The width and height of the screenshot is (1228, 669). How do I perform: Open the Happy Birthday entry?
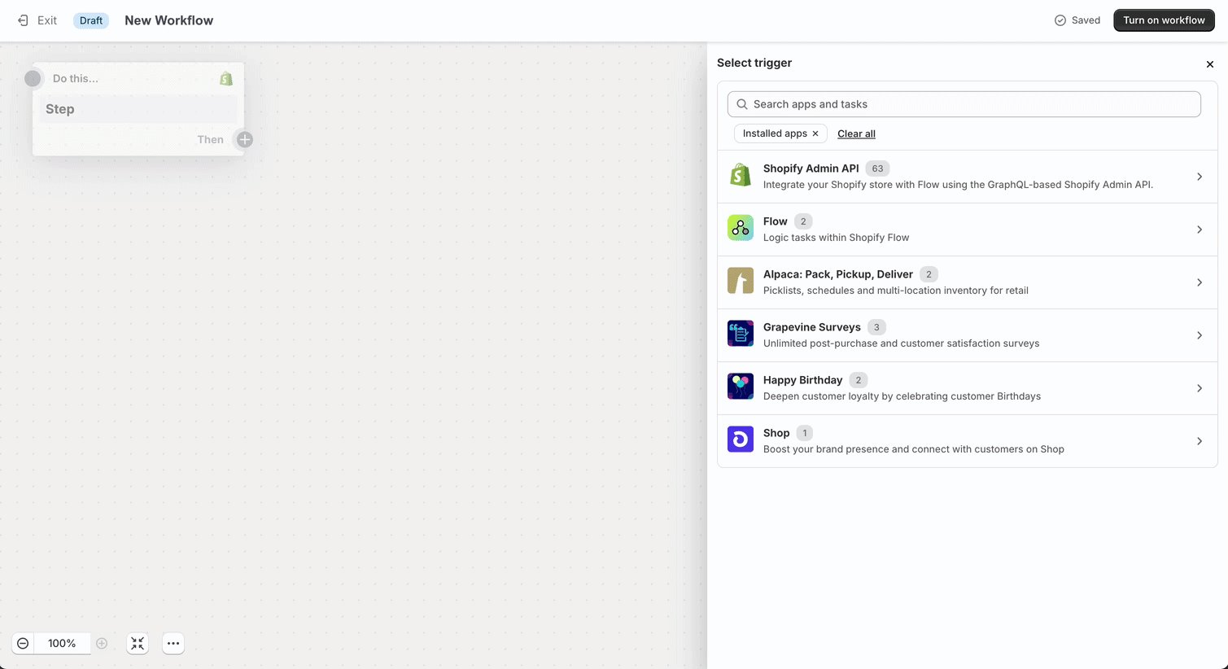(x=968, y=388)
